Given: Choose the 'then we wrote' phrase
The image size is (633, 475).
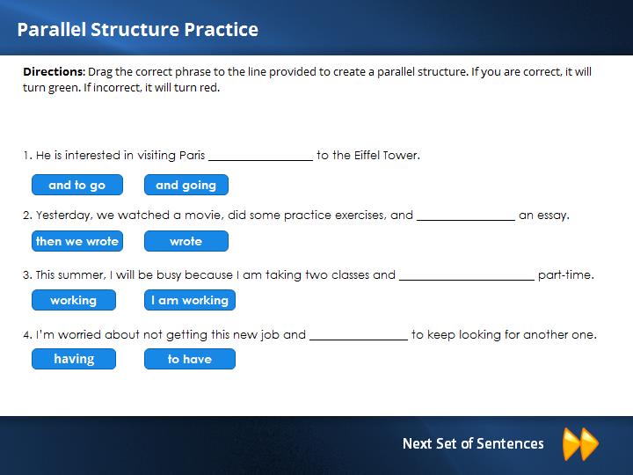Looking at the screenshot, I should 77,241.
